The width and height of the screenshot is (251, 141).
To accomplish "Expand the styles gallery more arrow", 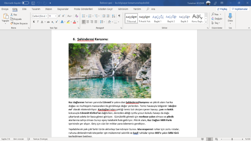I will coord(206,22).
